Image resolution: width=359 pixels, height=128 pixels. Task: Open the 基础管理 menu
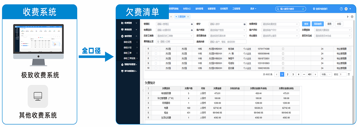click(199, 9)
